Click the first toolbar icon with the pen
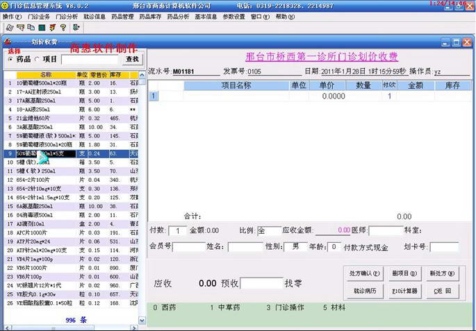 10,28
